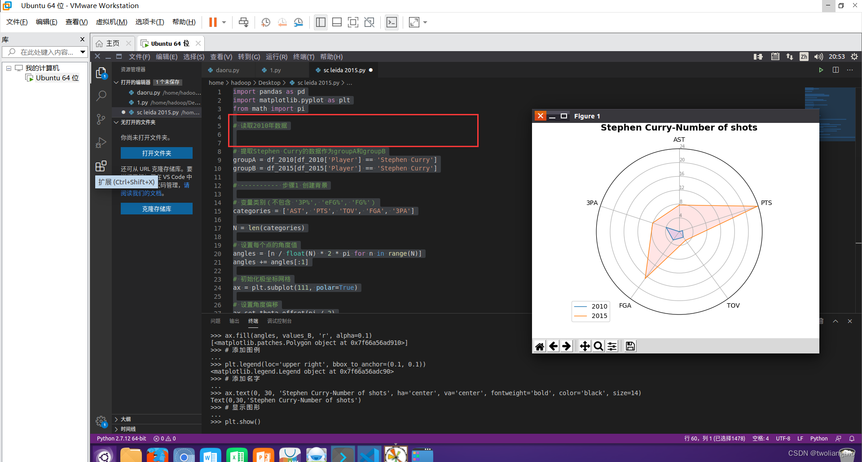Open the VMware power options dropdown arrow

click(x=224, y=22)
